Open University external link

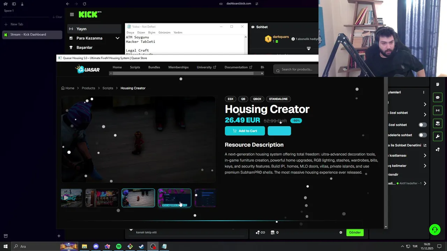(206, 67)
